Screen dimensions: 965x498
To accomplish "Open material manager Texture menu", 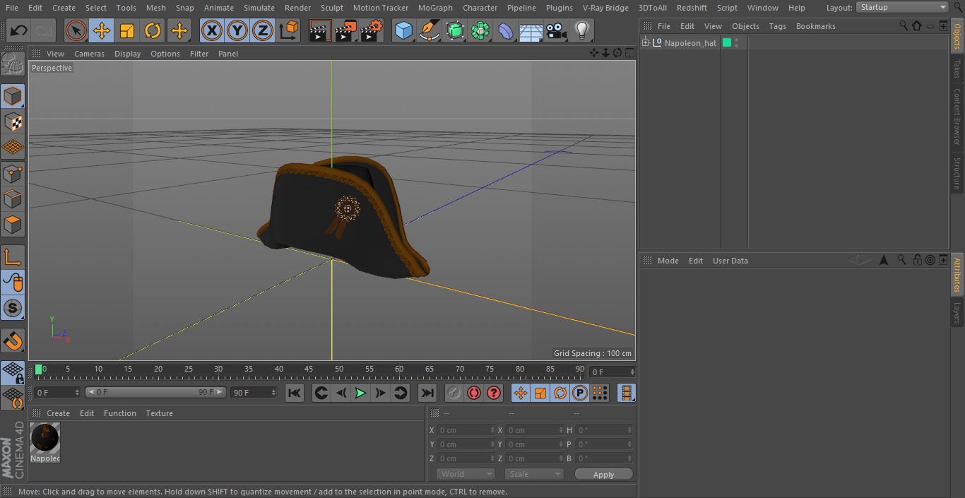I will click(x=159, y=413).
